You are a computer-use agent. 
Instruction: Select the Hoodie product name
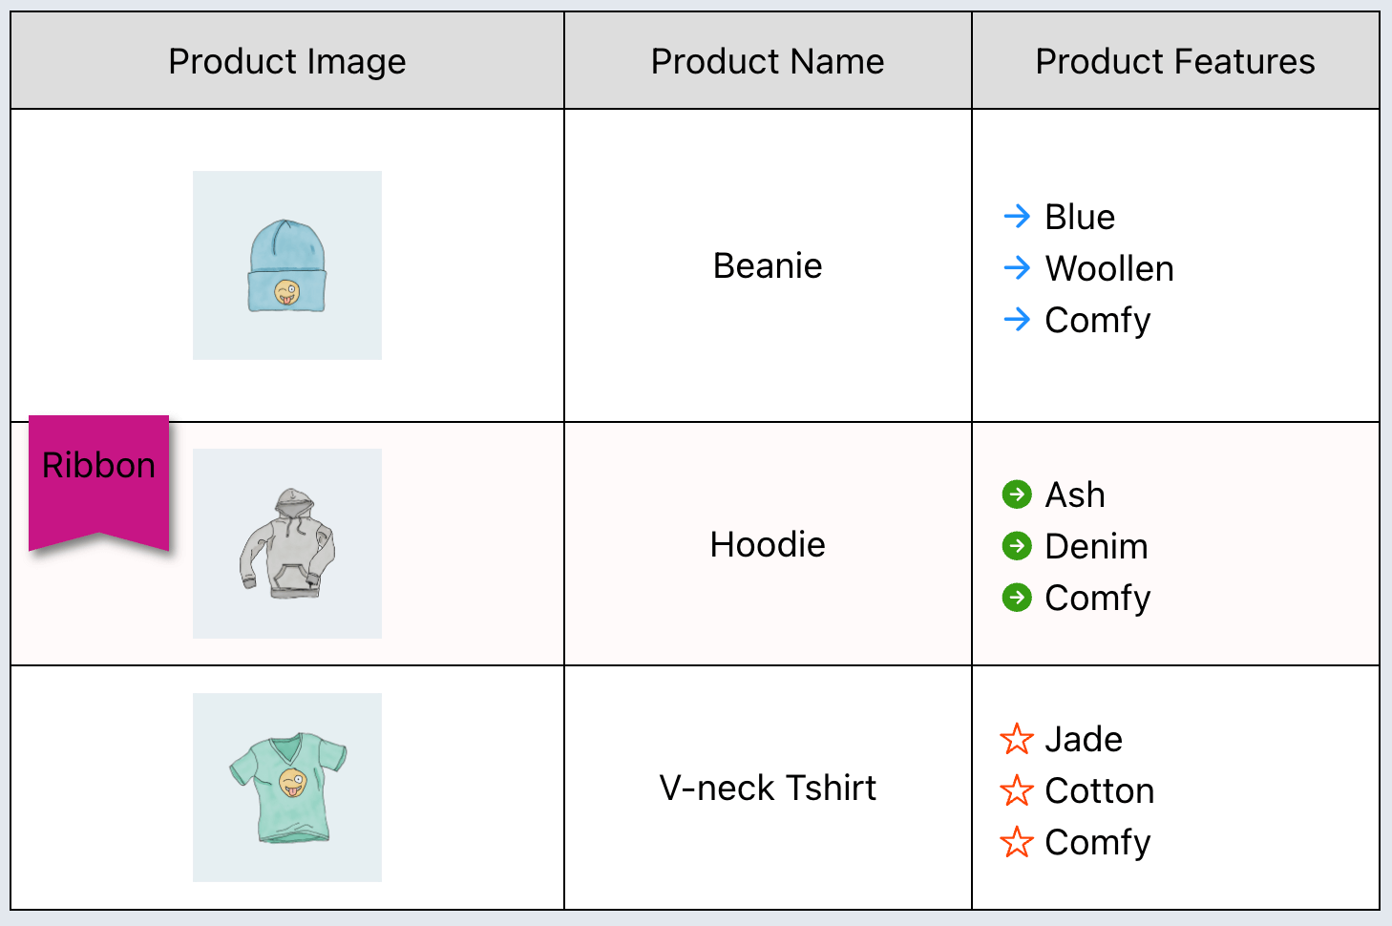pyautogui.click(x=768, y=544)
